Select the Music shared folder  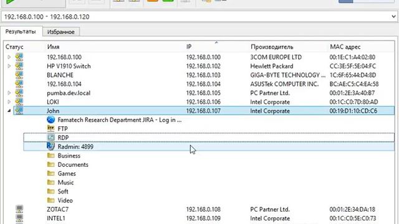65,182
